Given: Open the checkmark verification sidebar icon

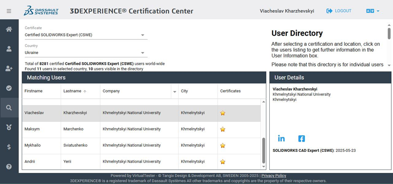Looking at the screenshot, I should pyautogui.click(x=9, y=88).
